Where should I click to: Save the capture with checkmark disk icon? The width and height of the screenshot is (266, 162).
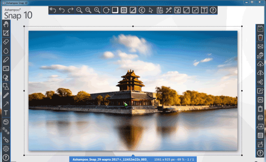point(260,29)
